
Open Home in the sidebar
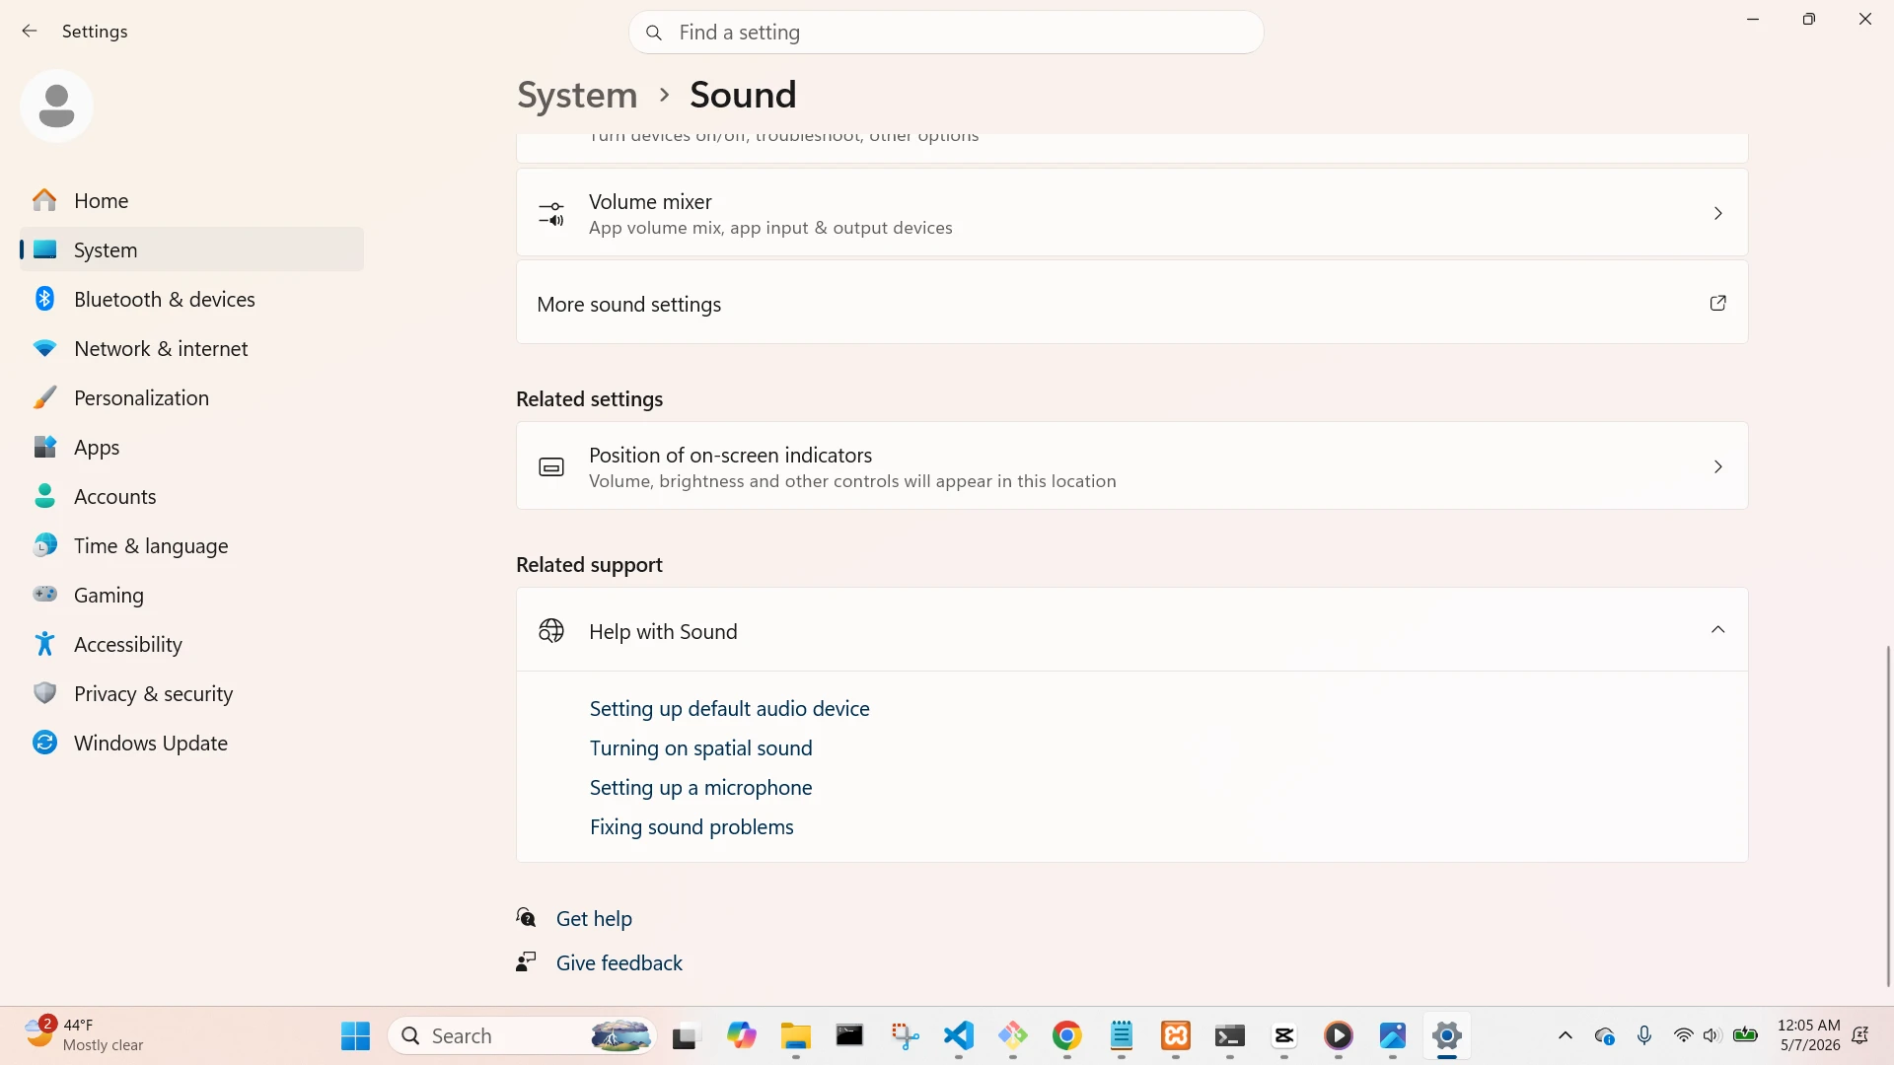coord(191,200)
